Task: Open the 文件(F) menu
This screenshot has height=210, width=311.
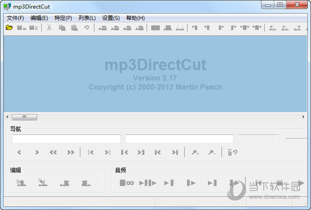Action: [x=15, y=18]
